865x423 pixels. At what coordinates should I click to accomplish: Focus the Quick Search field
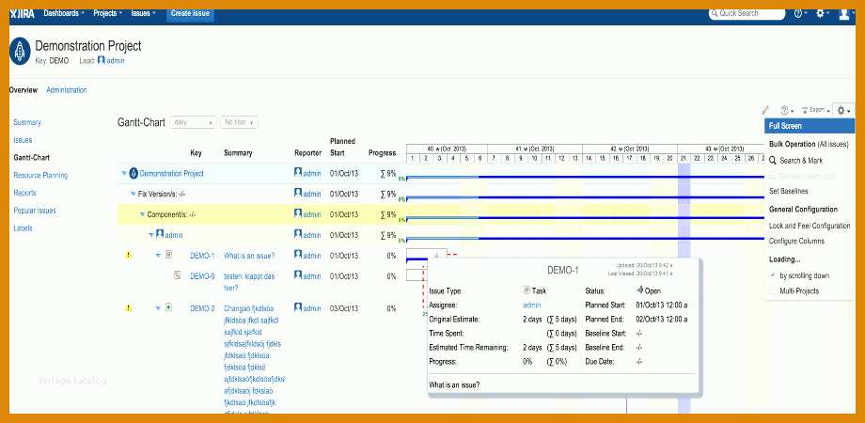pos(747,13)
